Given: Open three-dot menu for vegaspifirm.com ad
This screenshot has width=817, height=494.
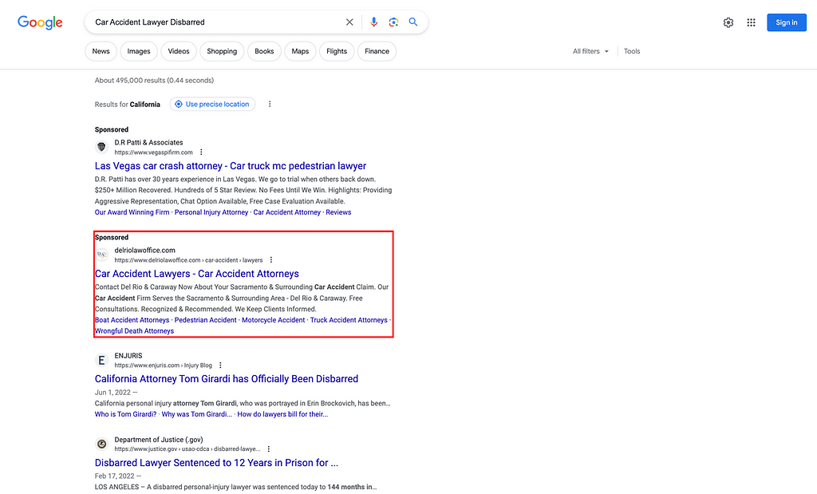Looking at the screenshot, I should click(x=201, y=152).
